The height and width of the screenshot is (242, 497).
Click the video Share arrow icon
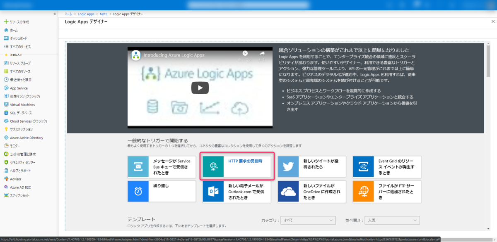[262, 54]
